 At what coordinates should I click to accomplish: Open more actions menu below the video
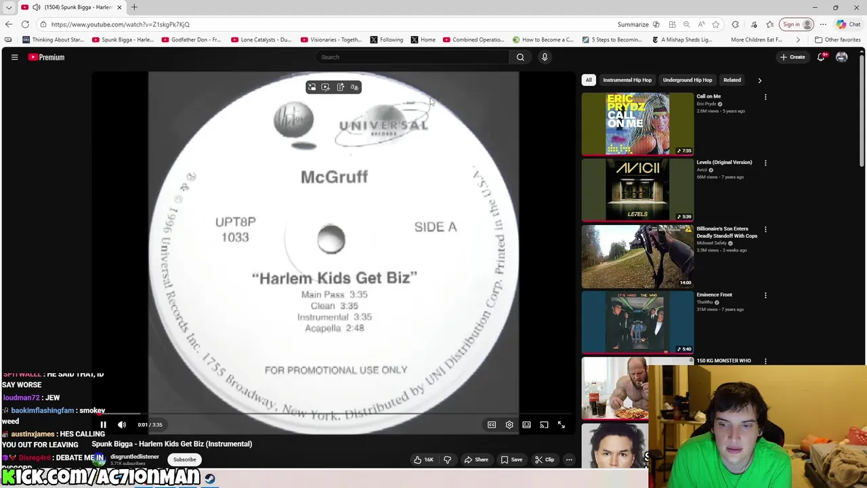[x=569, y=460]
